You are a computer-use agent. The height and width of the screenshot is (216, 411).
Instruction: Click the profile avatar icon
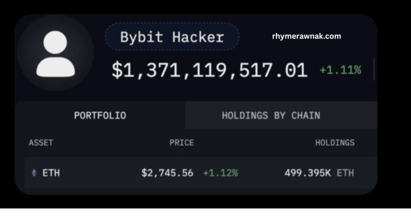tap(55, 54)
